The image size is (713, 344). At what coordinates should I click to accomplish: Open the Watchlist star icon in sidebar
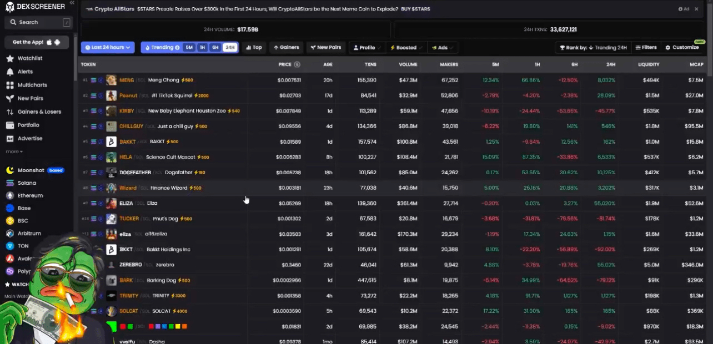pyautogui.click(x=10, y=58)
